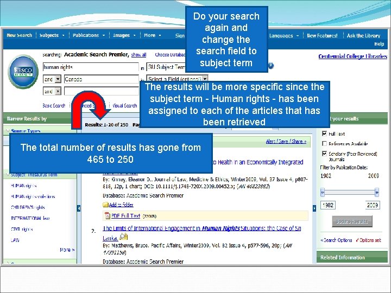Image resolution: width=391 pixels, height=293 pixels.
Task: Click the PDF Full Text file icon
Action: pos(107,215)
